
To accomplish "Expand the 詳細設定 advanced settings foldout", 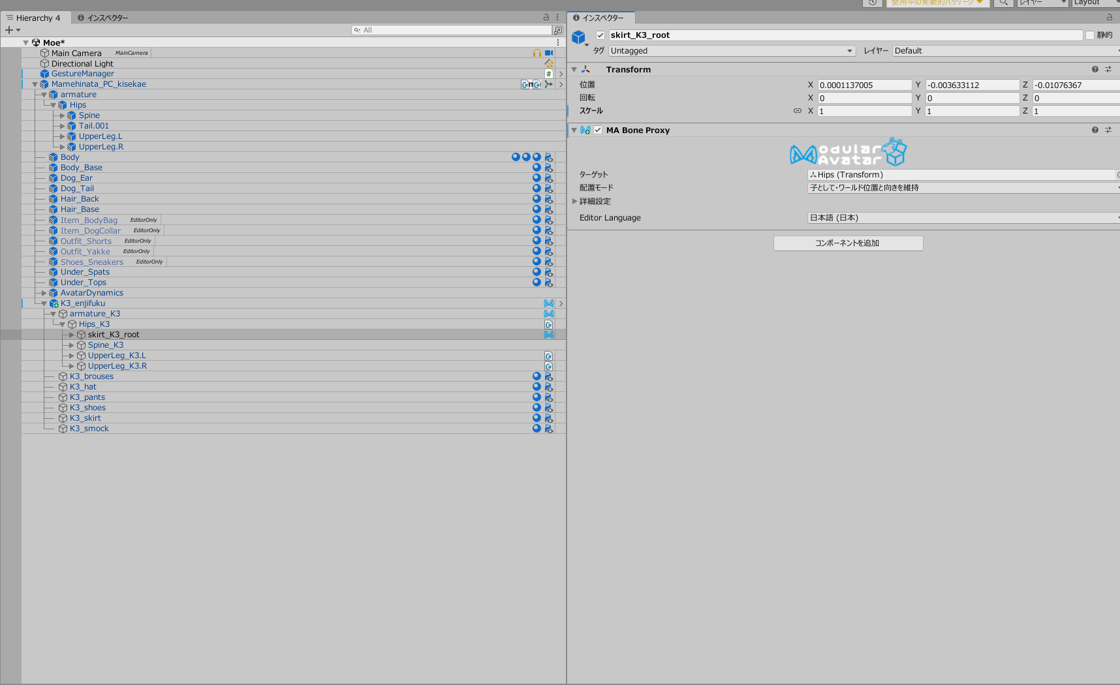I will pos(575,202).
